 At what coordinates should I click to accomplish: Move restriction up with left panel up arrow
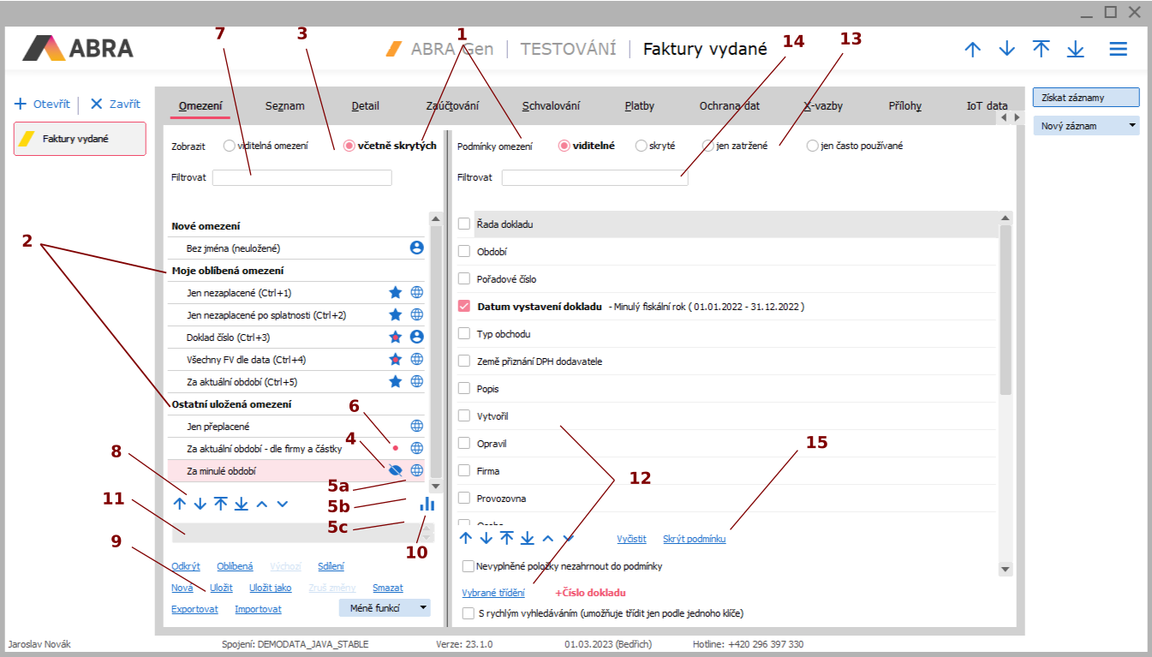tap(180, 504)
